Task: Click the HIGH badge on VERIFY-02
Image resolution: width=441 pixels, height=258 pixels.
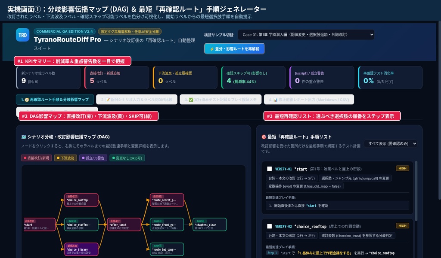Action: (x=403, y=225)
